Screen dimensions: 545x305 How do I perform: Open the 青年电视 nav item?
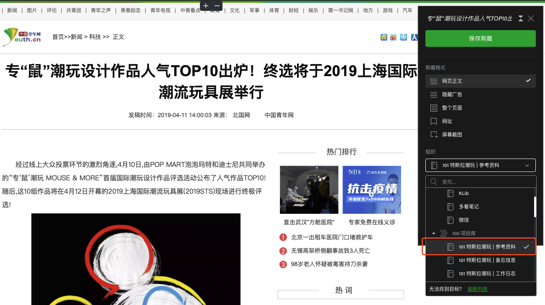click(161, 10)
